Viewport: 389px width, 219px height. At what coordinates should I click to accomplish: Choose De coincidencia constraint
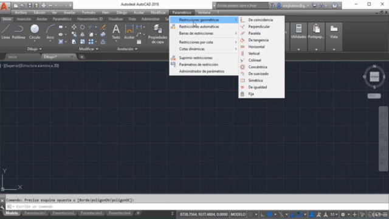point(261,20)
